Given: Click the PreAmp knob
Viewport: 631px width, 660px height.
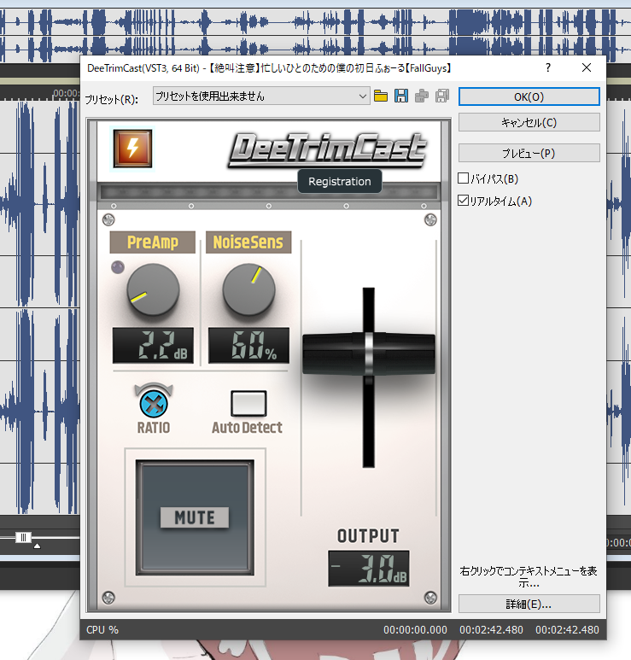Looking at the screenshot, I should [x=153, y=289].
